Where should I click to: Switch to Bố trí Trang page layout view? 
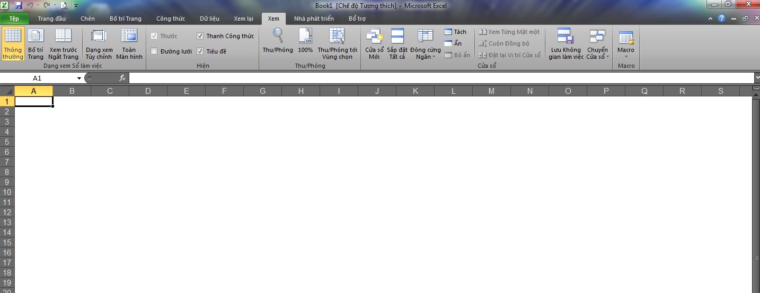[x=36, y=44]
